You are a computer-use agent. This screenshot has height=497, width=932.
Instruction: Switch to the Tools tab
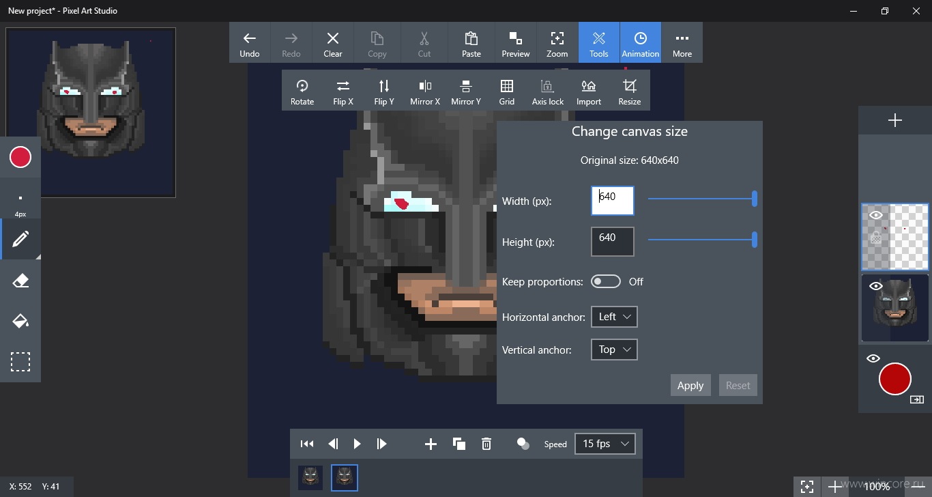click(599, 43)
